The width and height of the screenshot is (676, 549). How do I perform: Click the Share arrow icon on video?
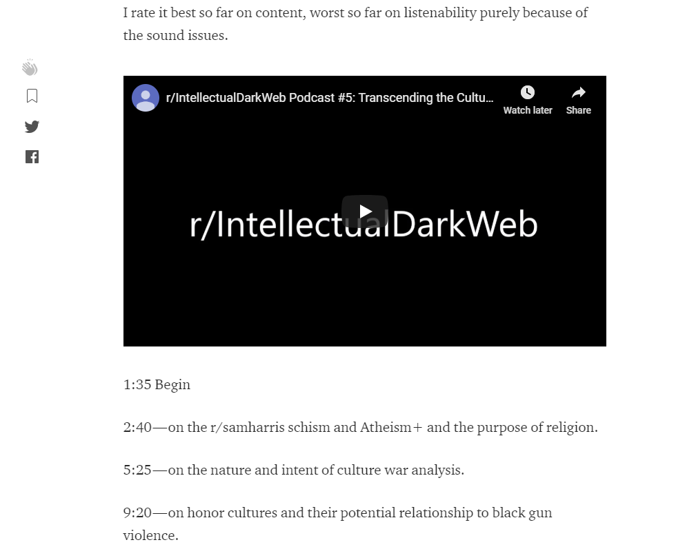click(x=579, y=92)
